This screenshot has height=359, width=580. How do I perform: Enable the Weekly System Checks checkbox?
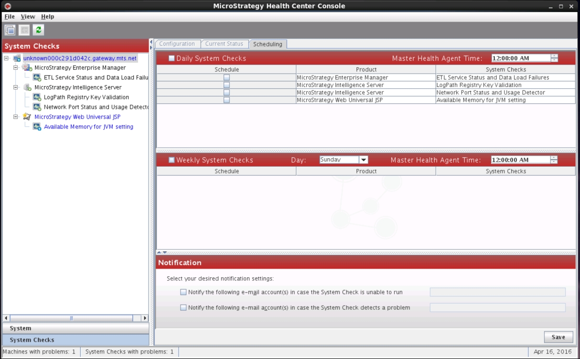[x=172, y=160]
